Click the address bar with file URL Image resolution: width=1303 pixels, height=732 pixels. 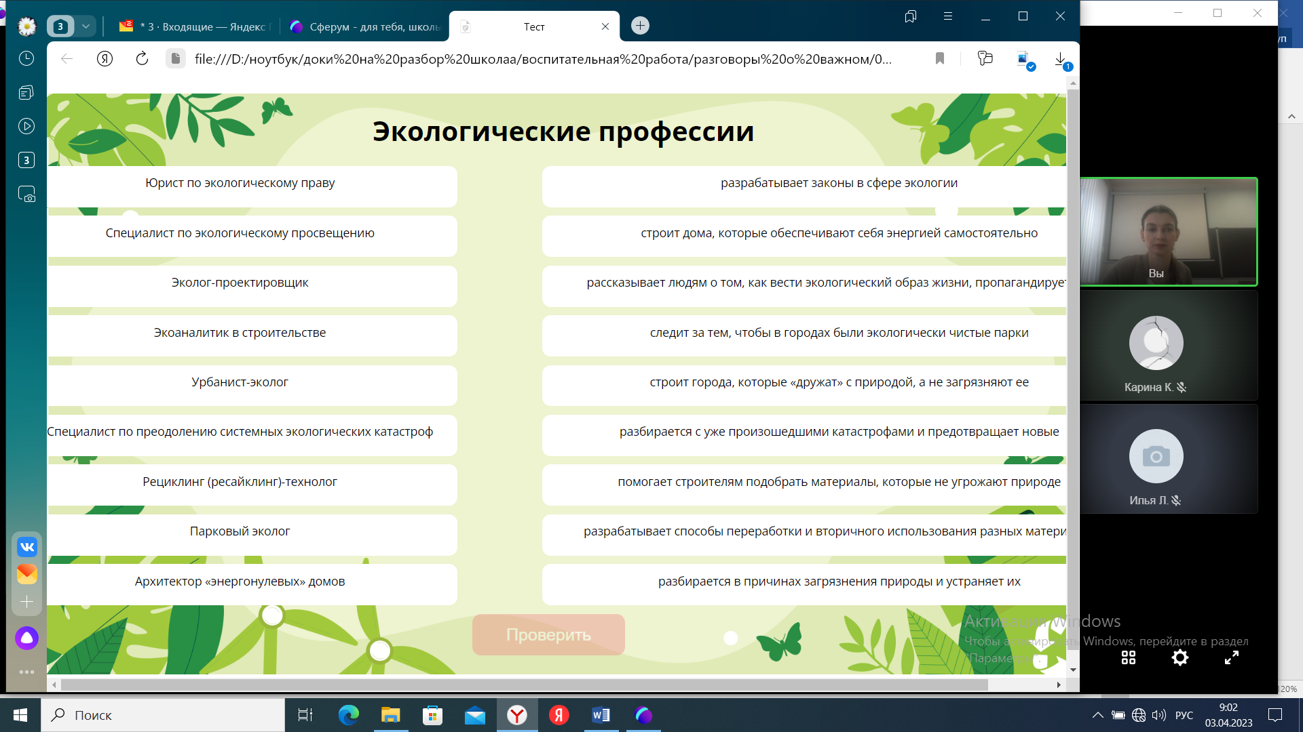point(543,59)
